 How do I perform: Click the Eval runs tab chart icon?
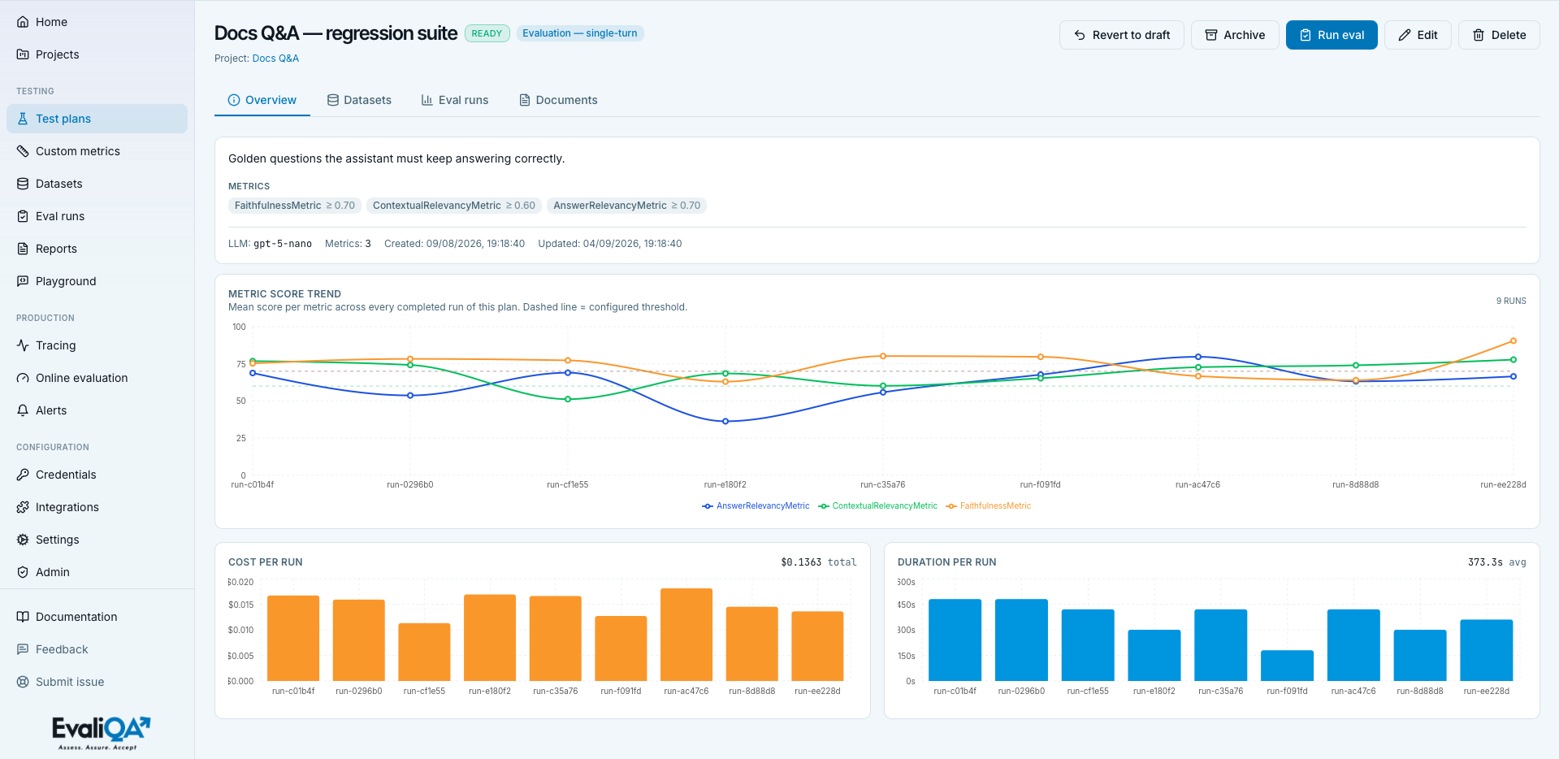[427, 100]
